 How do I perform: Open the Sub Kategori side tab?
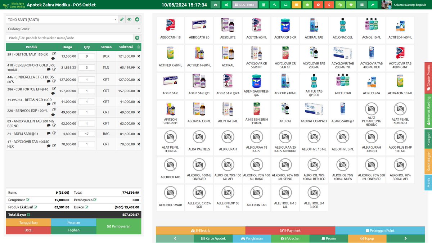428,161
